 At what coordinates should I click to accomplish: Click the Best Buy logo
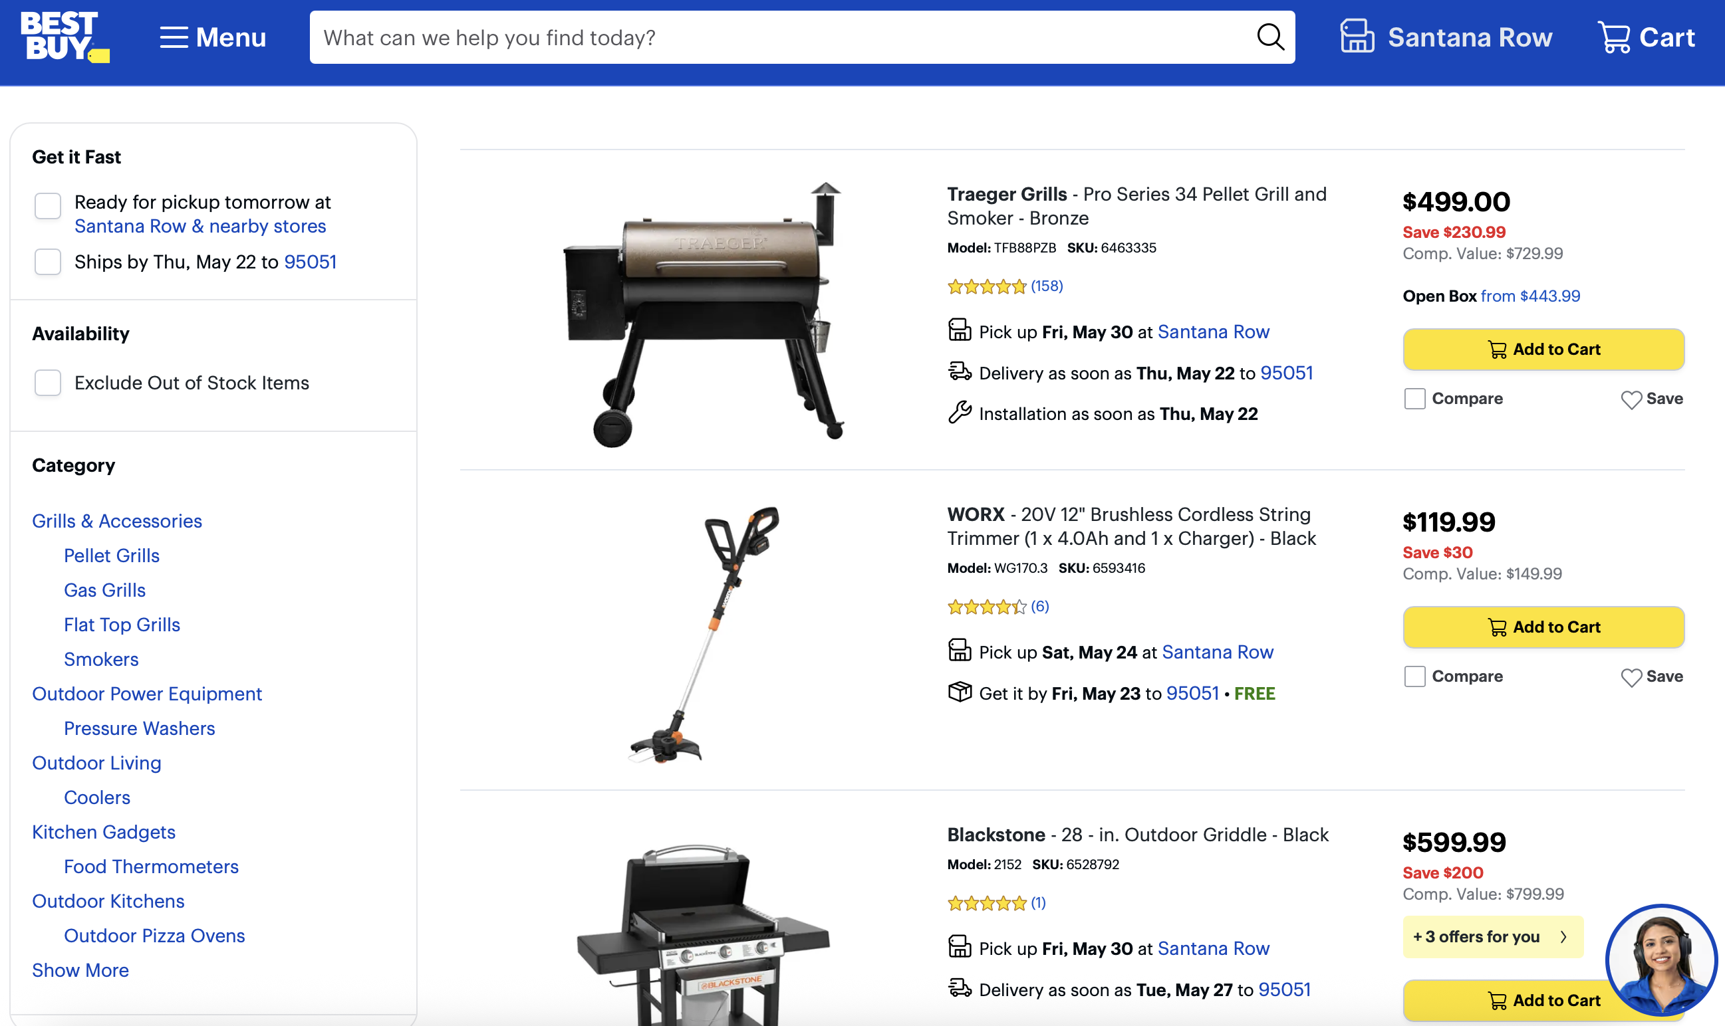[x=65, y=37]
